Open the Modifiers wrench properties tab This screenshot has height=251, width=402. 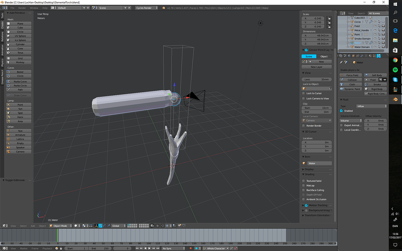362,56
